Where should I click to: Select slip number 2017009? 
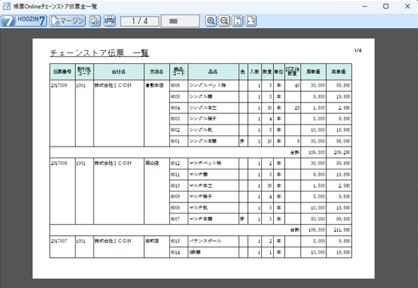pos(59,85)
